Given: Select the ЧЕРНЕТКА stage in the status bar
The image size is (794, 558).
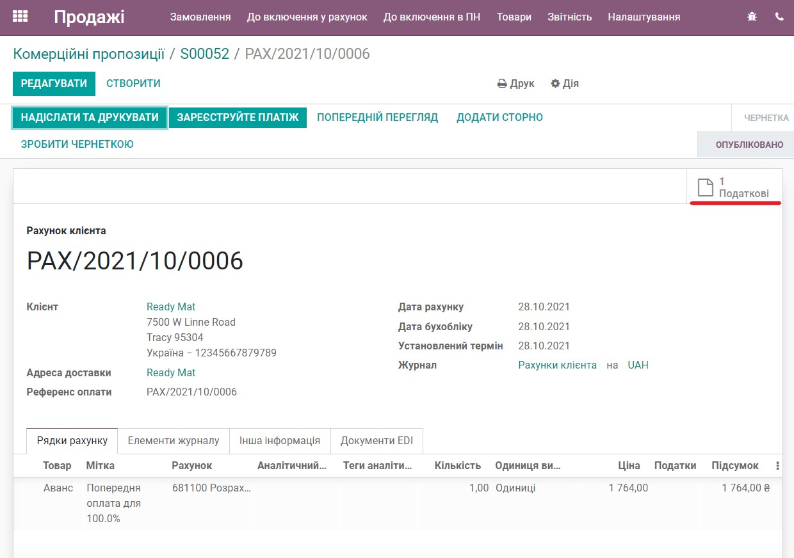Looking at the screenshot, I should pos(767,117).
